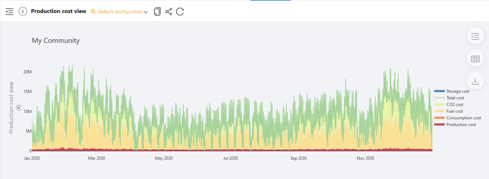
Task: Click the My Community chart title
Action: 56,40
